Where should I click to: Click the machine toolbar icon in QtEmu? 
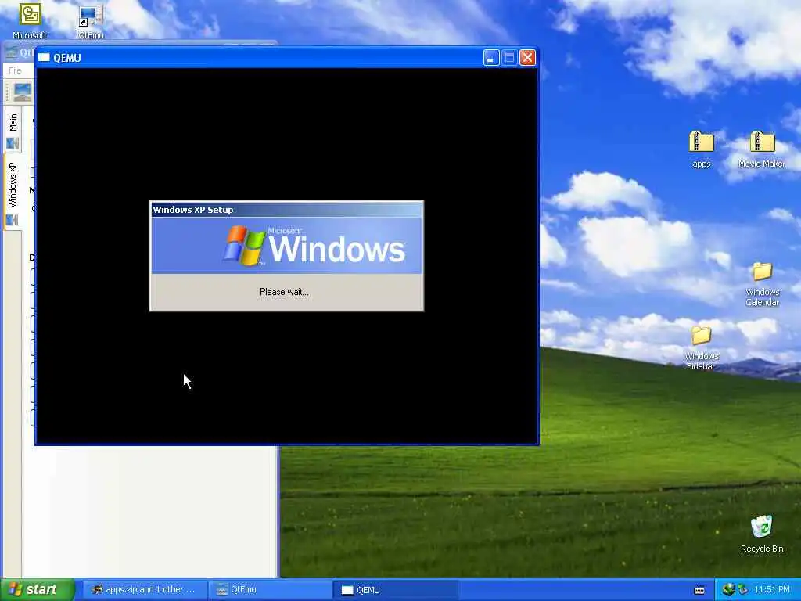(x=23, y=92)
